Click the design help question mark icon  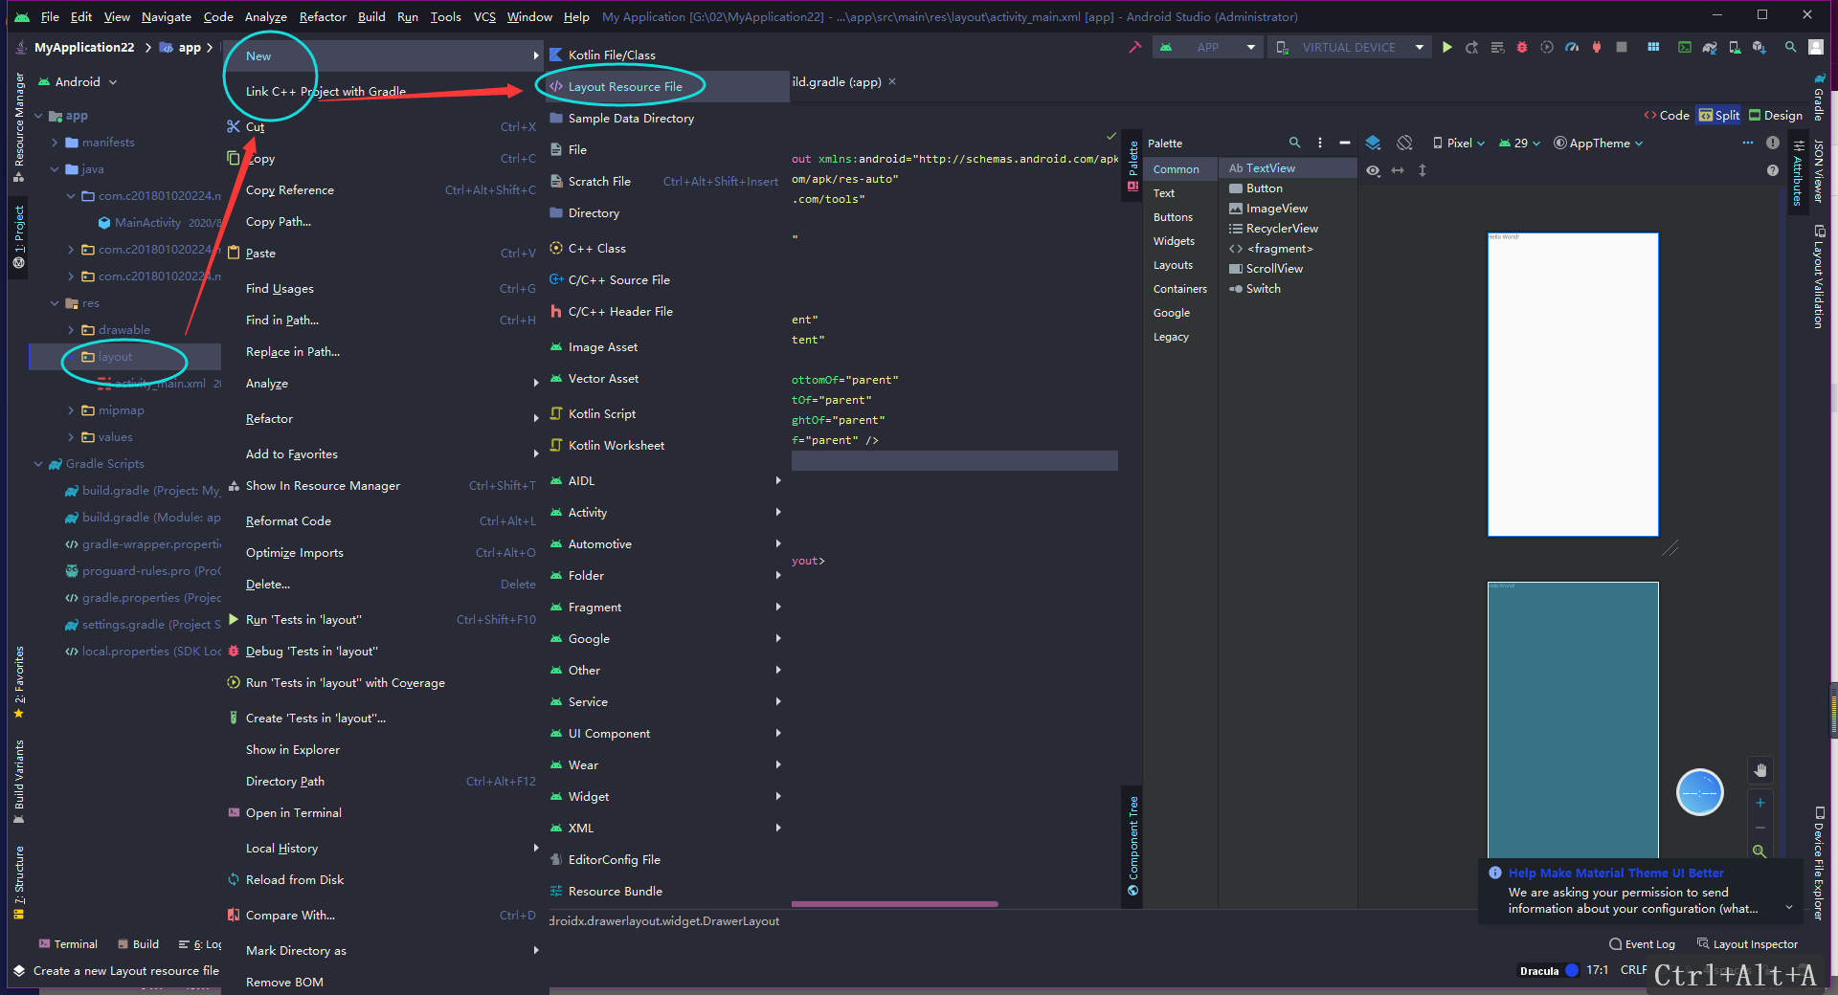[1773, 170]
